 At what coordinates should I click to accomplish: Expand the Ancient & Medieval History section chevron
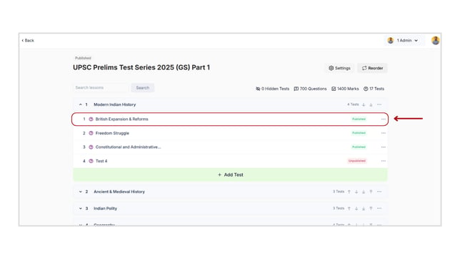(x=81, y=192)
